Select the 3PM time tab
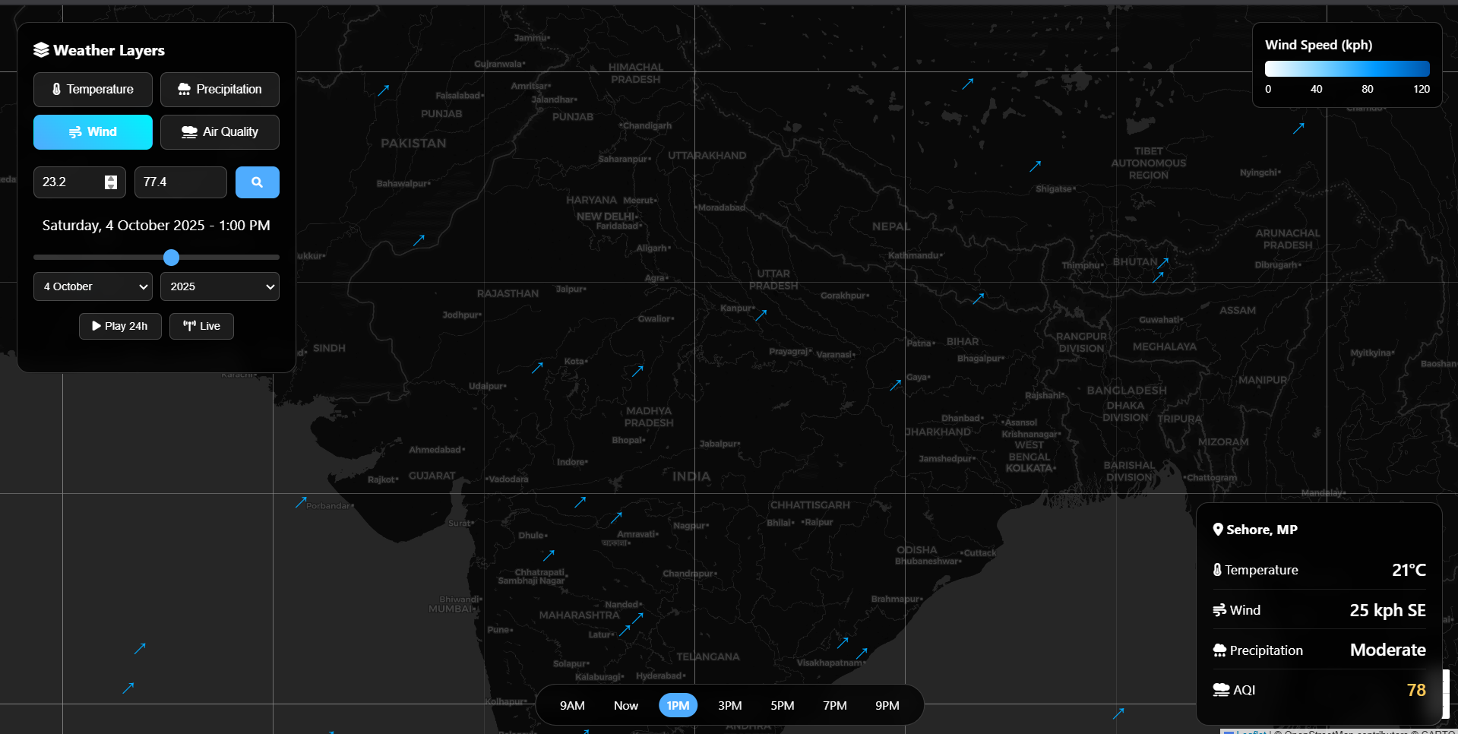The height and width of the screenshot is (734, 1458). point(729,705)
